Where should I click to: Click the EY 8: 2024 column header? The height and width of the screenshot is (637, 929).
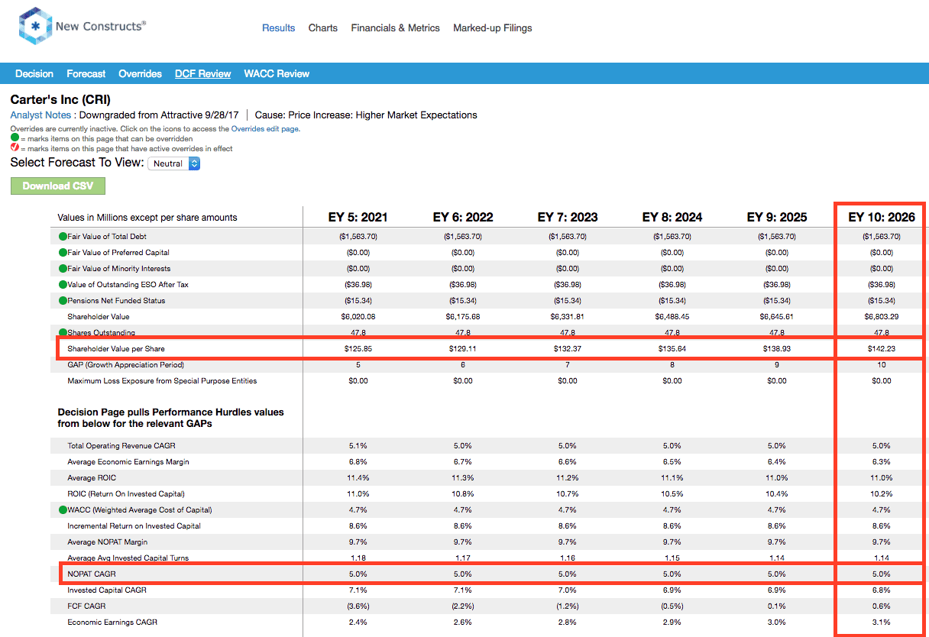tap(672, 217)
